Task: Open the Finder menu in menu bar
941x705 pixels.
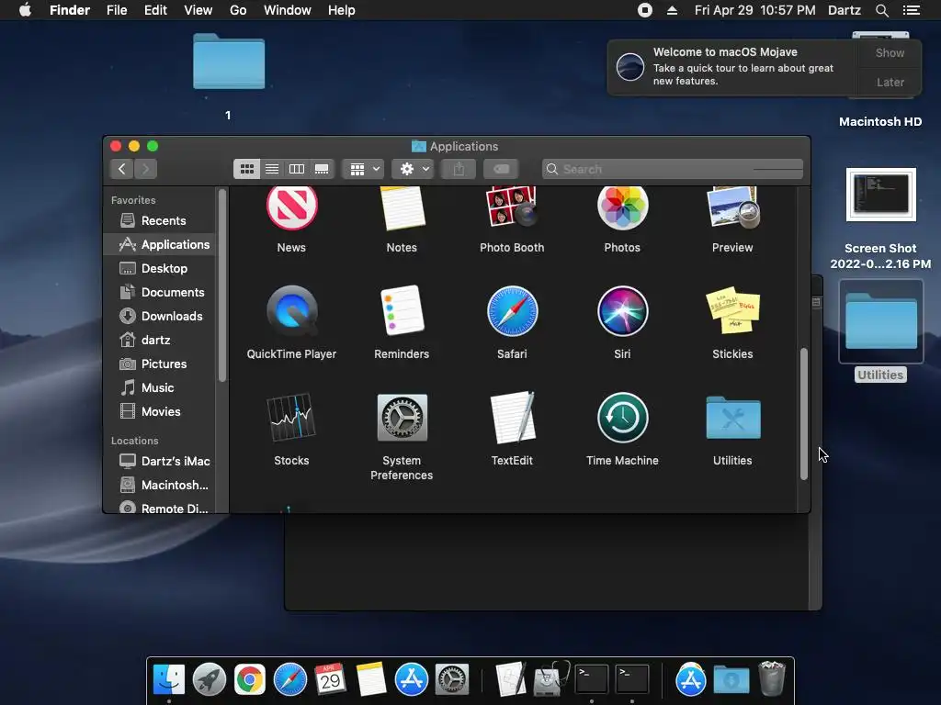Action: [70, 10]
